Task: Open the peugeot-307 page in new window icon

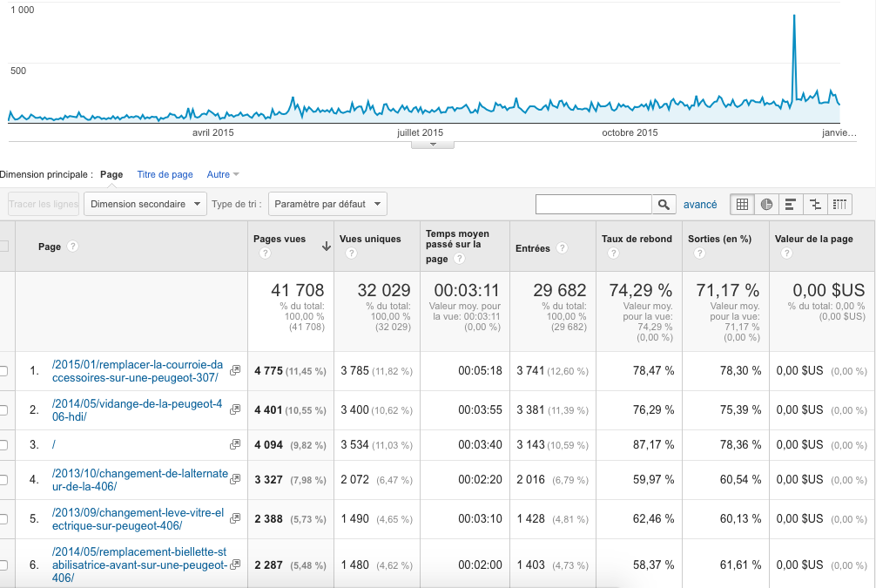Action: 234,370
